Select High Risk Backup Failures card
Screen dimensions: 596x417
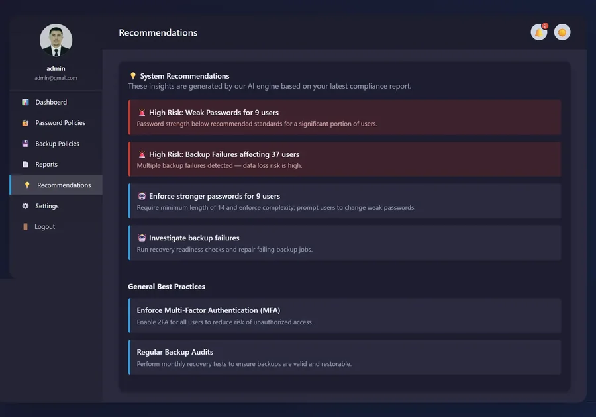[x=344, y=159]
